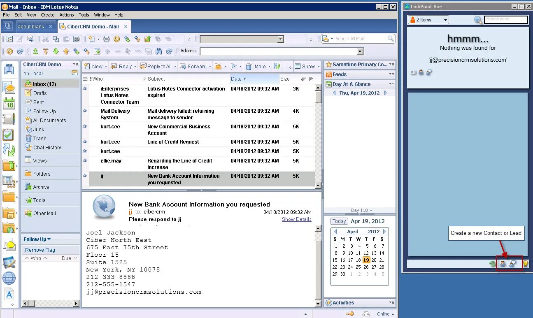Screen dimensions: 533x318
Task: Click the green refresh icon in LinkPoint Vue footer
Action: pos(493,264)
